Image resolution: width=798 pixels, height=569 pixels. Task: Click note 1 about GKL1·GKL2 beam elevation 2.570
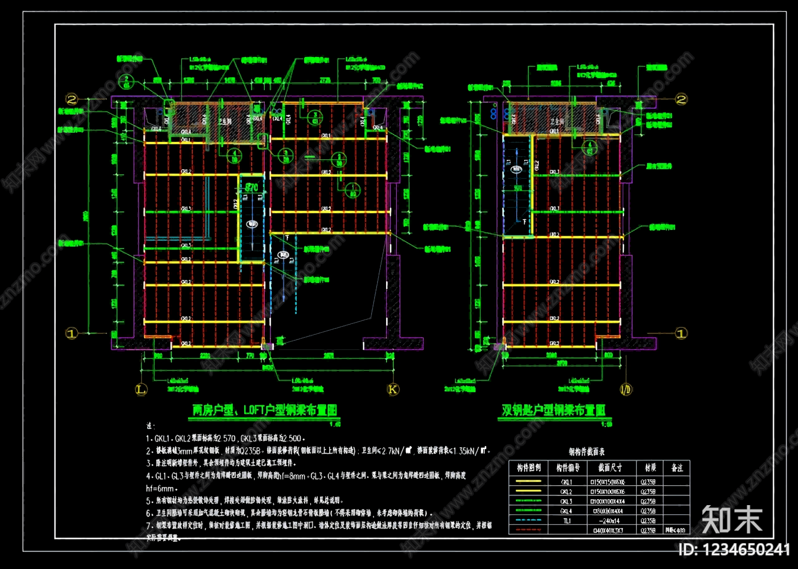[x=225, y=438]
